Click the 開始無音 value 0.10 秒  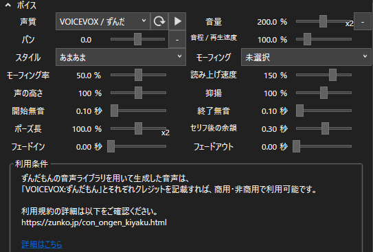point(89,111)
